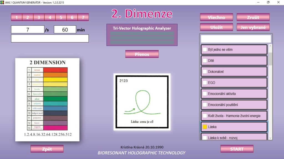
Task: Select number 1 button in top row
Action: (17, 17)
